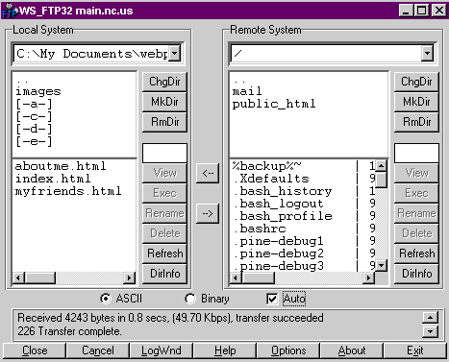Screen dimensions: 449x362
Task: Click remote RmDir button
Action: pos(416,122)
